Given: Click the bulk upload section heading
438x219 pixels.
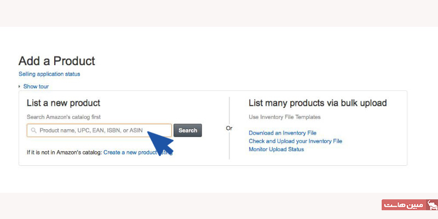Looking at the screenshot, I should point(318,103).
